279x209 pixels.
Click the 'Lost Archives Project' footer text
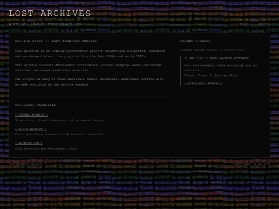[25, 165]
